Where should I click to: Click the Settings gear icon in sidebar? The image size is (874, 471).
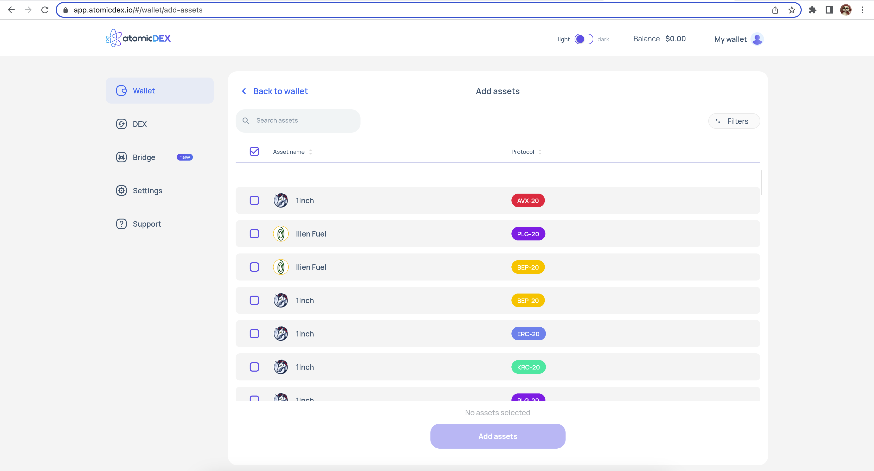(x=121, y=190)
